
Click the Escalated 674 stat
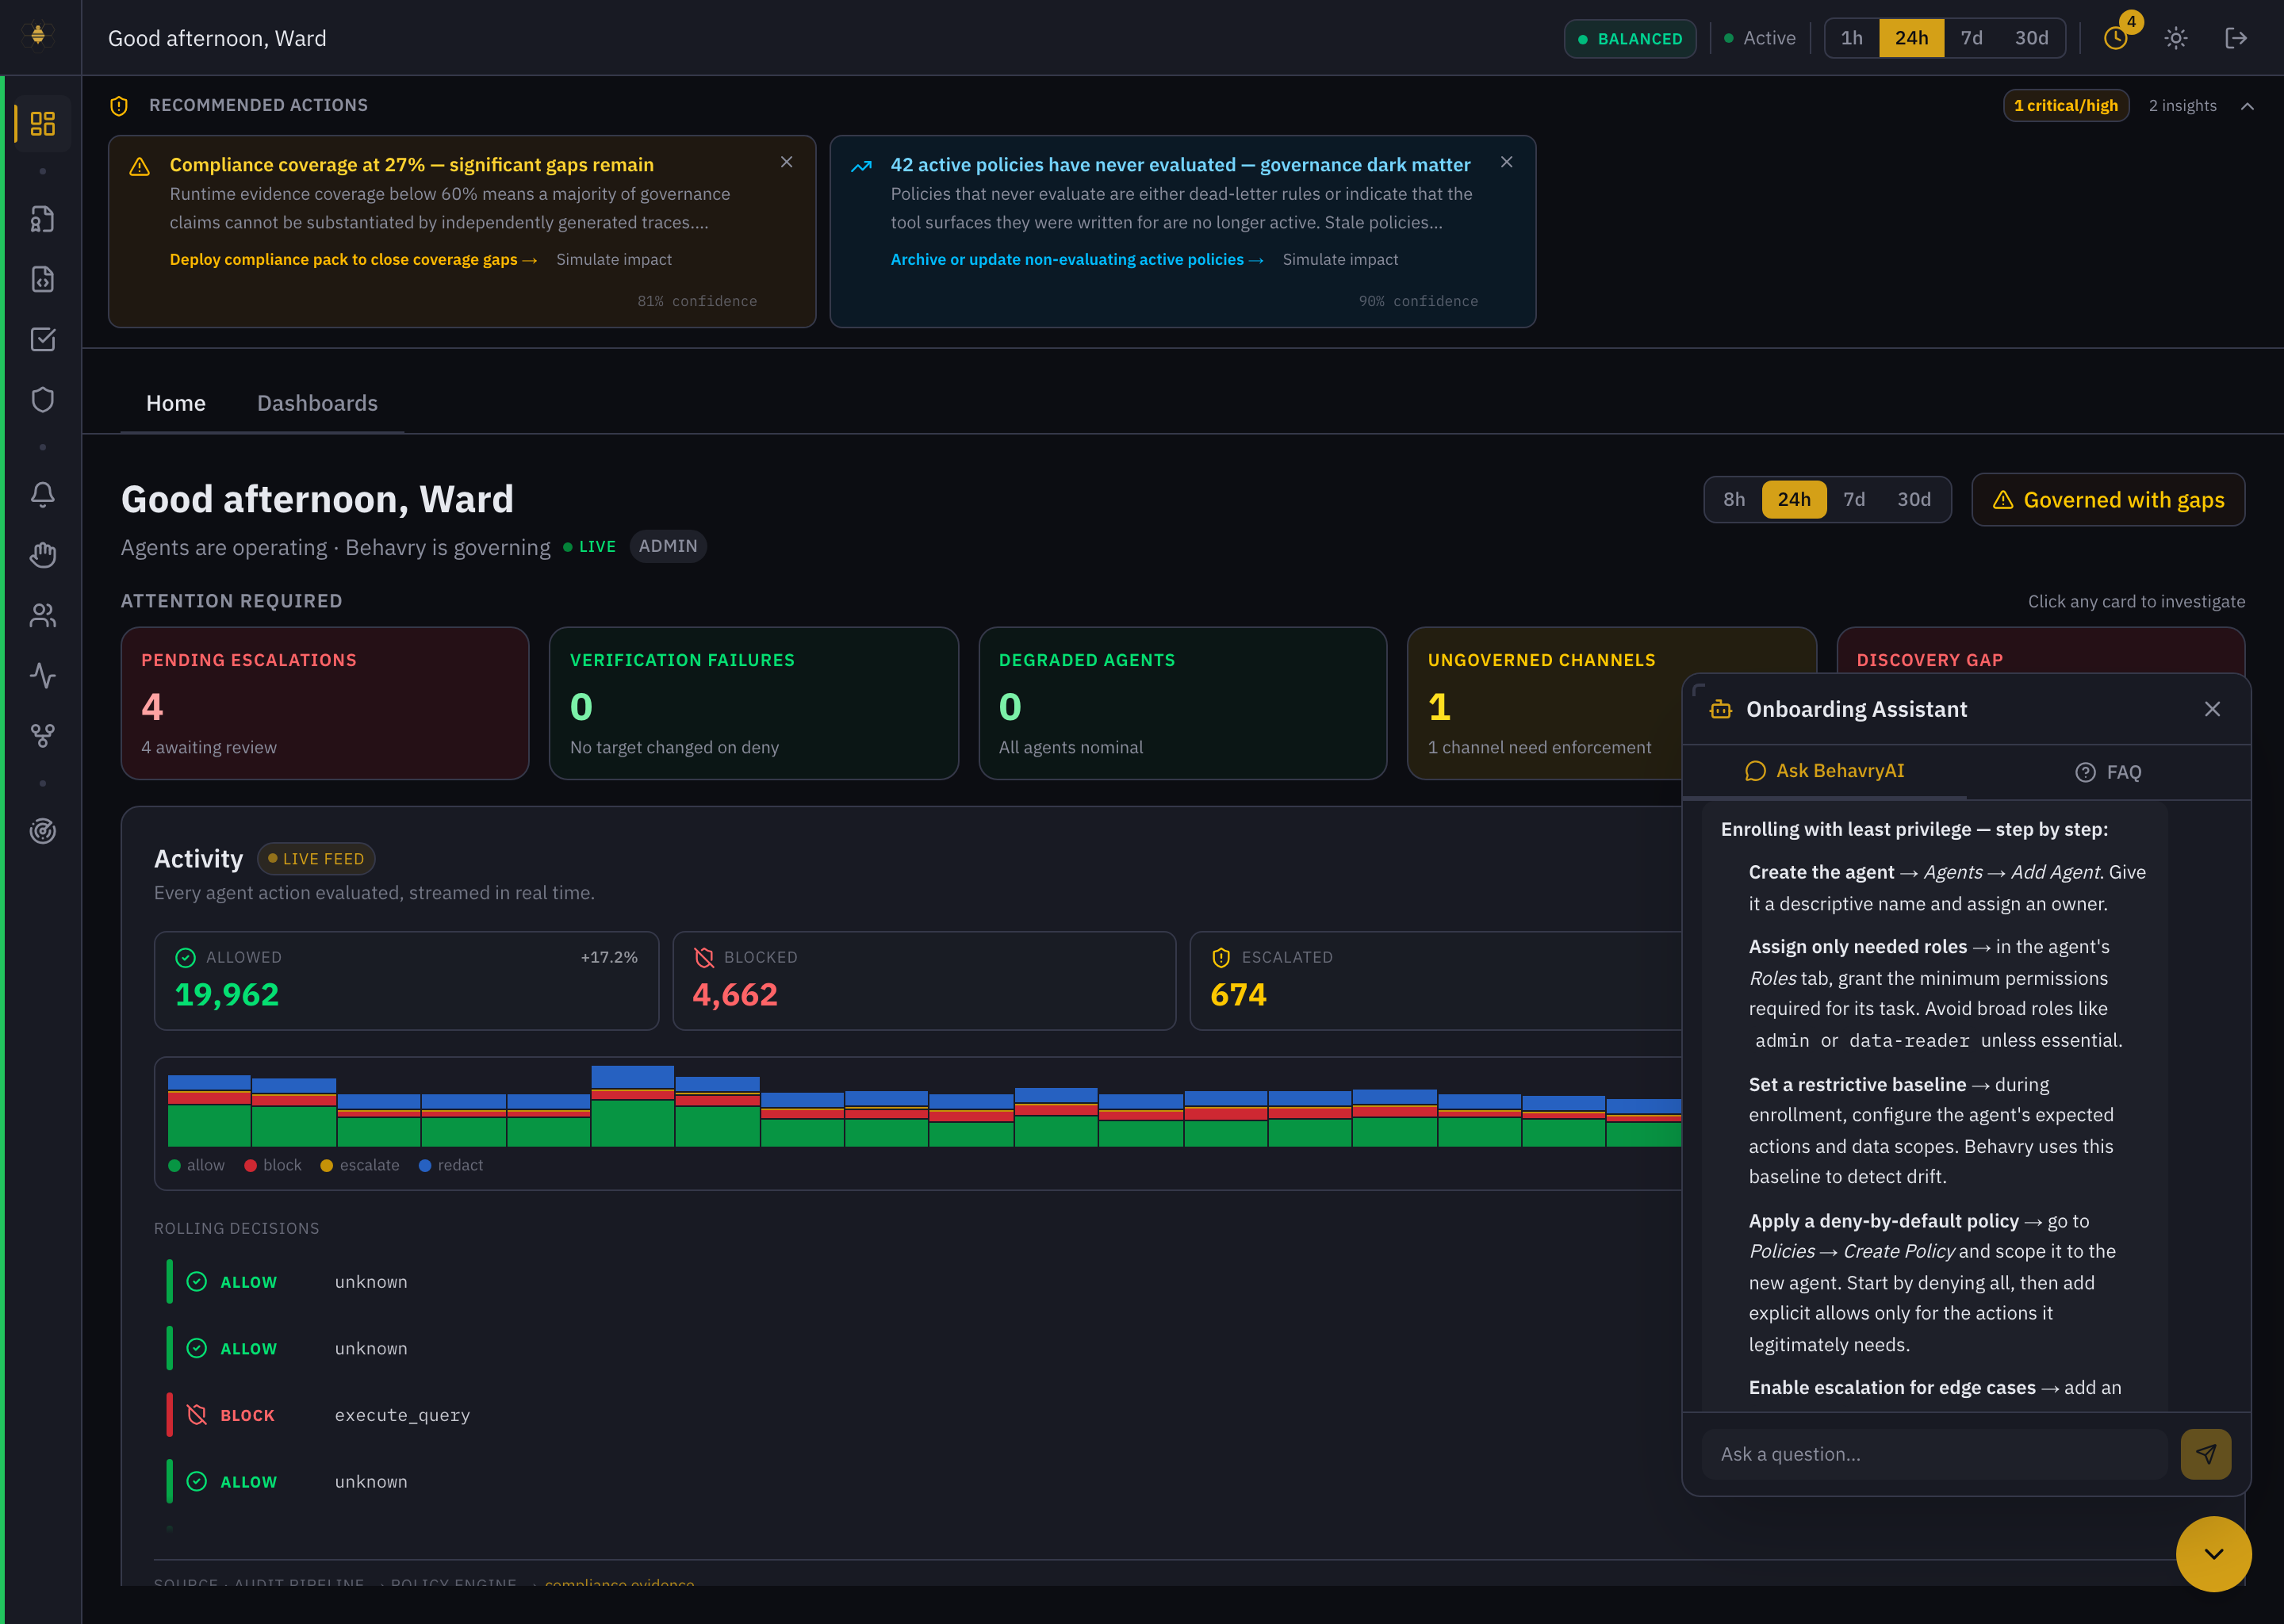(1436, 980)
